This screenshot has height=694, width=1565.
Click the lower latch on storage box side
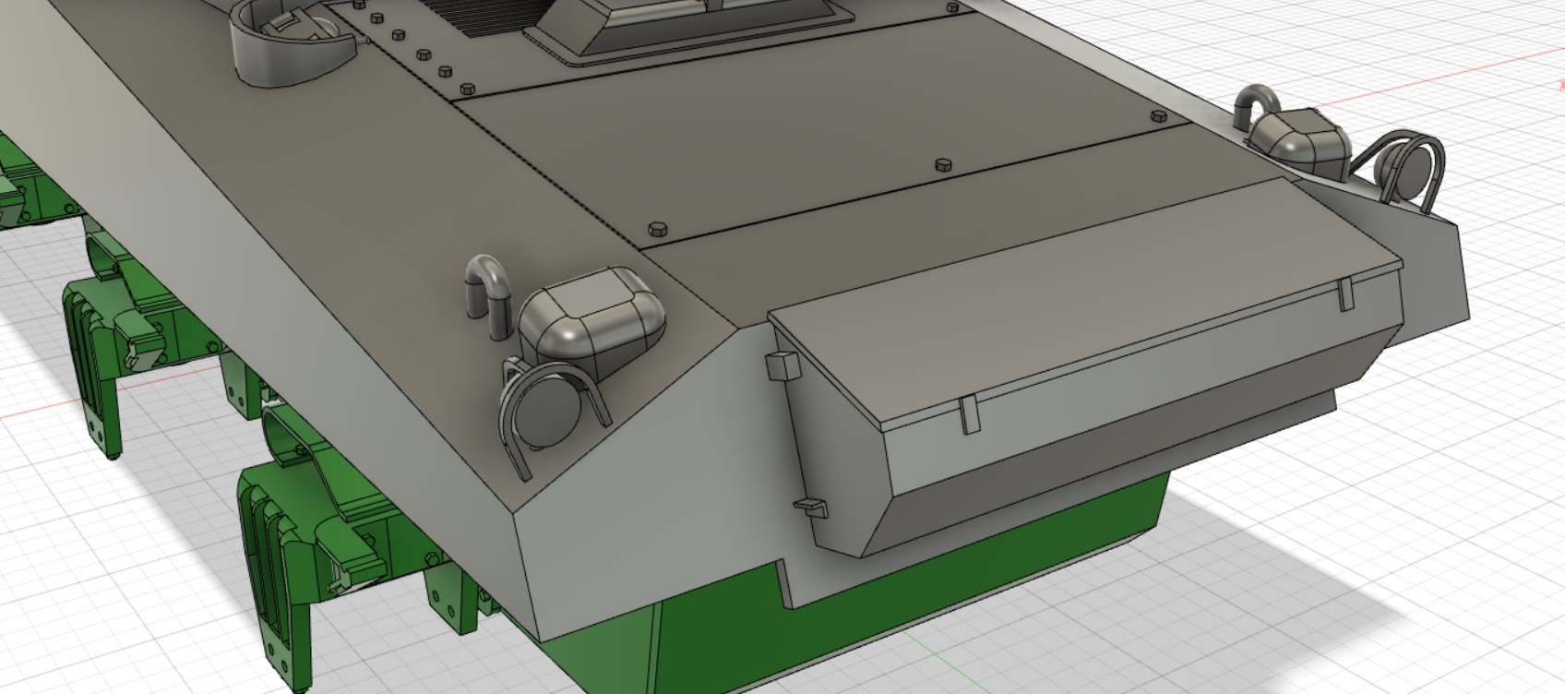[809, 506]
